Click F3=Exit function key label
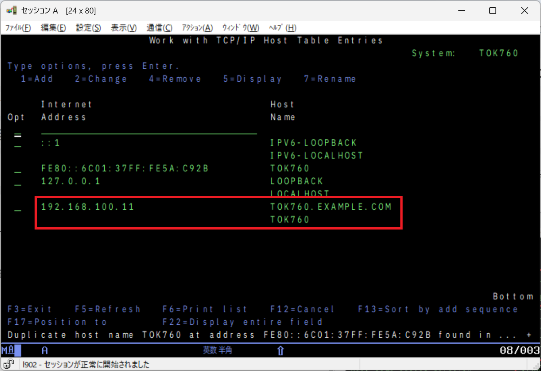 pos(30,309)
